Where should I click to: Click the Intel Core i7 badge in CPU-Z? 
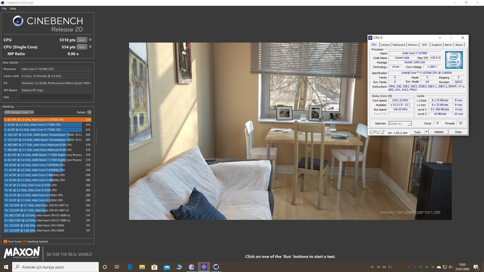coord(454,60)
